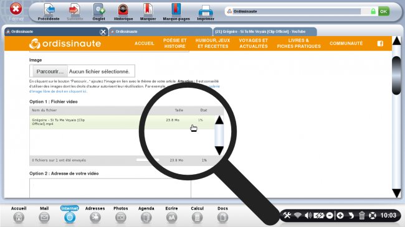Open the Marque-pages book icon
405x227 pixels.
point(176,9)
